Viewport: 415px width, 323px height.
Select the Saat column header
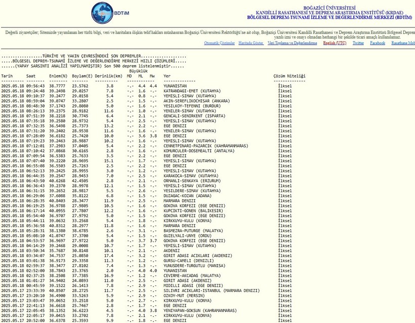click(x=31, y=76)
